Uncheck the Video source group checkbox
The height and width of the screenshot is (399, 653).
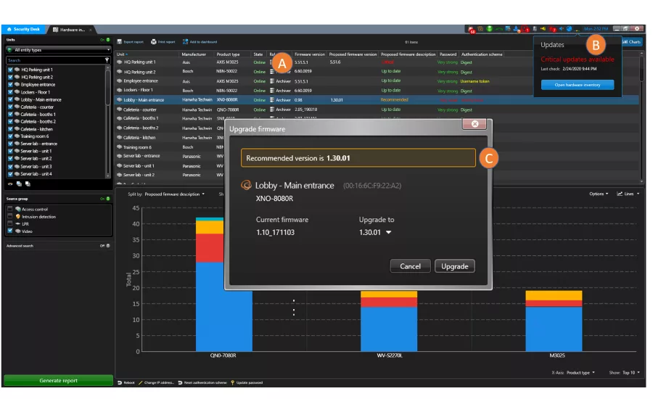[x=10, y=231]
